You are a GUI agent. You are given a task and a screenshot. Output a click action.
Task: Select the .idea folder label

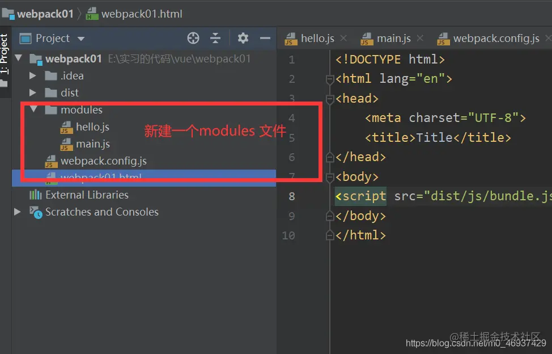72,75
